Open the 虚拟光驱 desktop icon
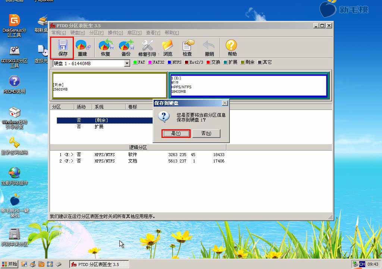Viewport: 382px width, 269px height. [42, 54]
